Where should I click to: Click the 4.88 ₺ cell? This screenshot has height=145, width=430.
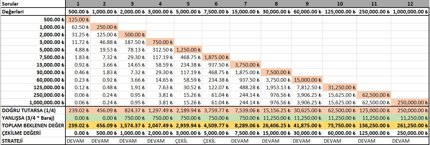pyautogui.click(x=78, y=50)
